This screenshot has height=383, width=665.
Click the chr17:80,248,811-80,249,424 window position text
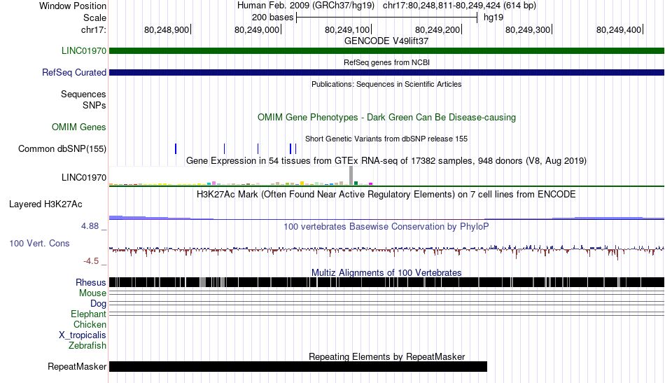459,6
